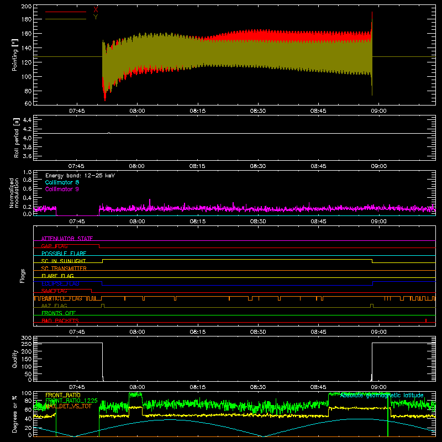Click the 200 tick on the Pointing axis
This screenshot has height=442, width=442.
coord(27,6)
